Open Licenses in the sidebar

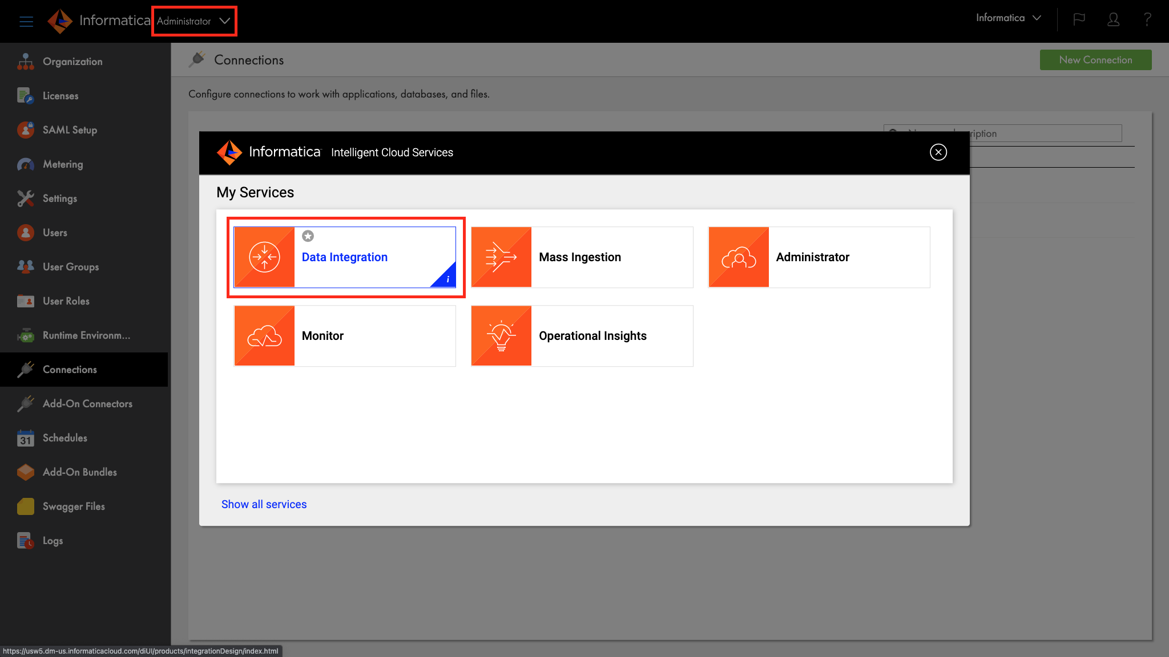tap(84, 96)
